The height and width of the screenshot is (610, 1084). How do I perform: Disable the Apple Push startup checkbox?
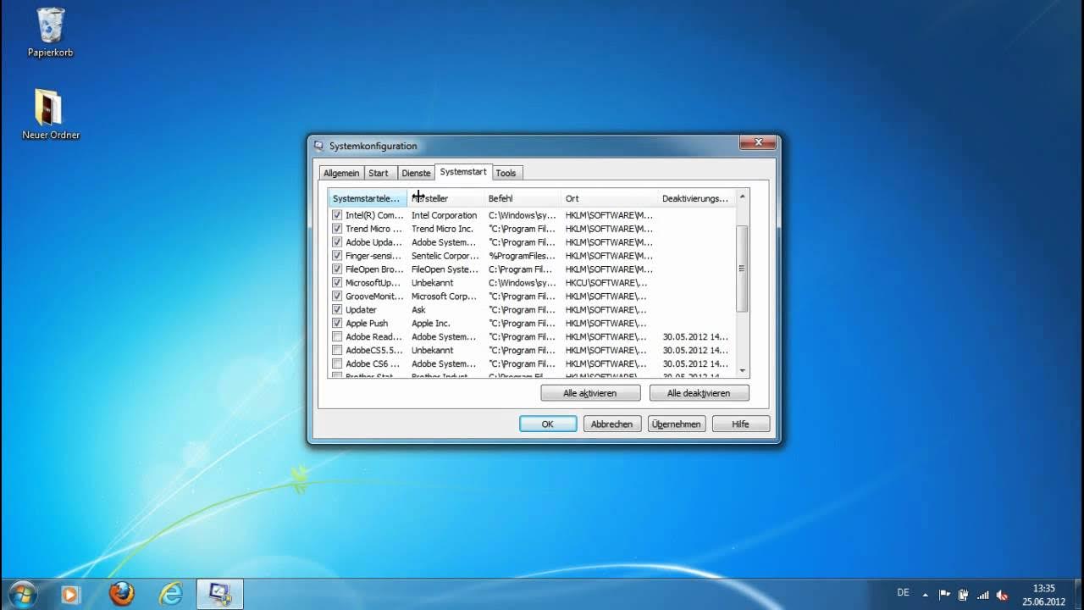(337, 324)
